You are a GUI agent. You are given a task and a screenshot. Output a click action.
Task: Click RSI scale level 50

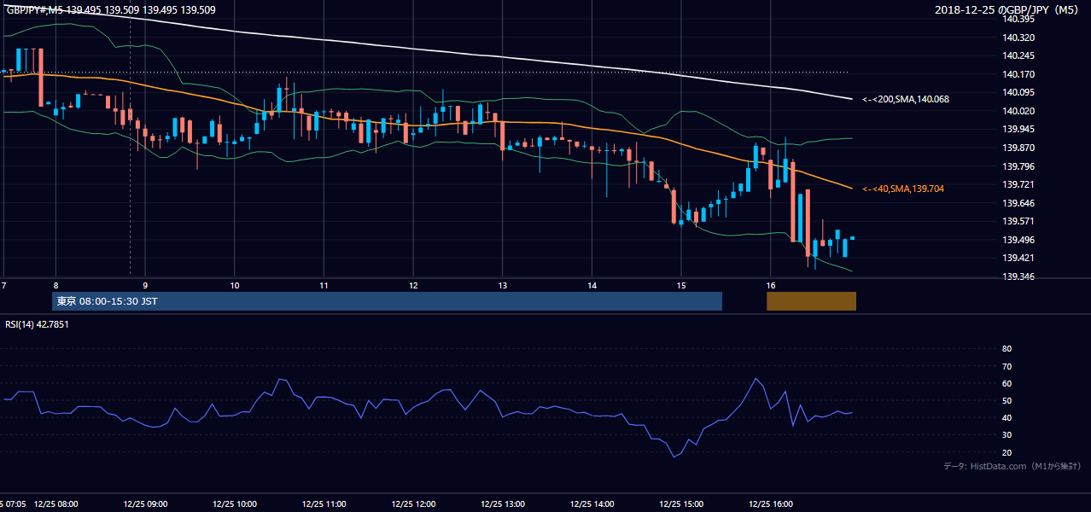click(x=1006, y=400)
